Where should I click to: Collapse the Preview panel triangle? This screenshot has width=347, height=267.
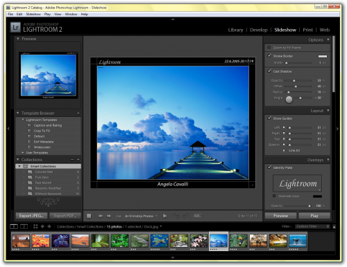click(x=18, y=39)
